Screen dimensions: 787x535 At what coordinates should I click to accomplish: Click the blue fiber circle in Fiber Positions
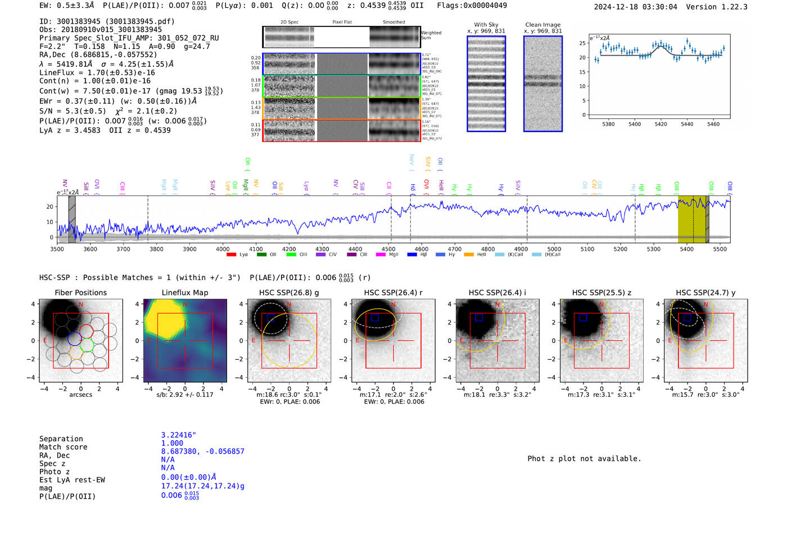coord(75,339)
